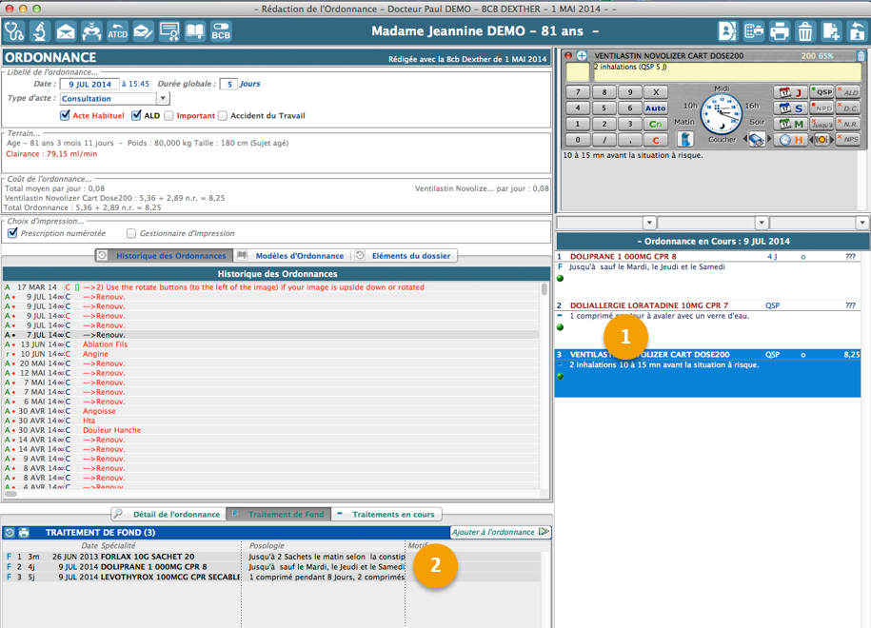Viewport: 871px width, 628px height.
Task: Open the Type d'acte Consultation dropdown
Action: click(163, 99)
